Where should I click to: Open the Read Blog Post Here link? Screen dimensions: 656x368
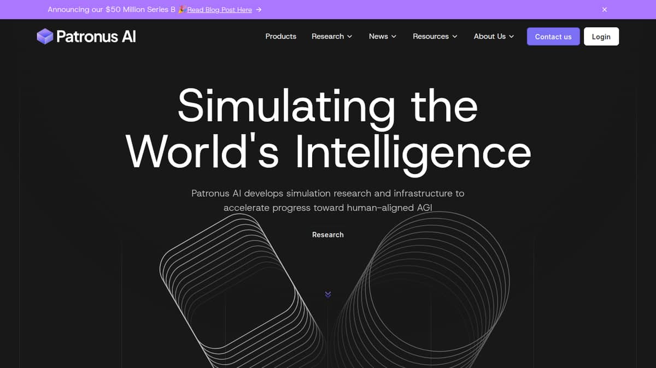219,10
